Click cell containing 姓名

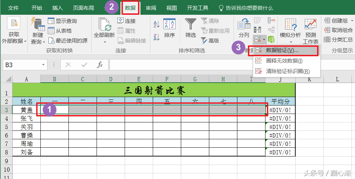pyautogui.click(x=26, y=101)
